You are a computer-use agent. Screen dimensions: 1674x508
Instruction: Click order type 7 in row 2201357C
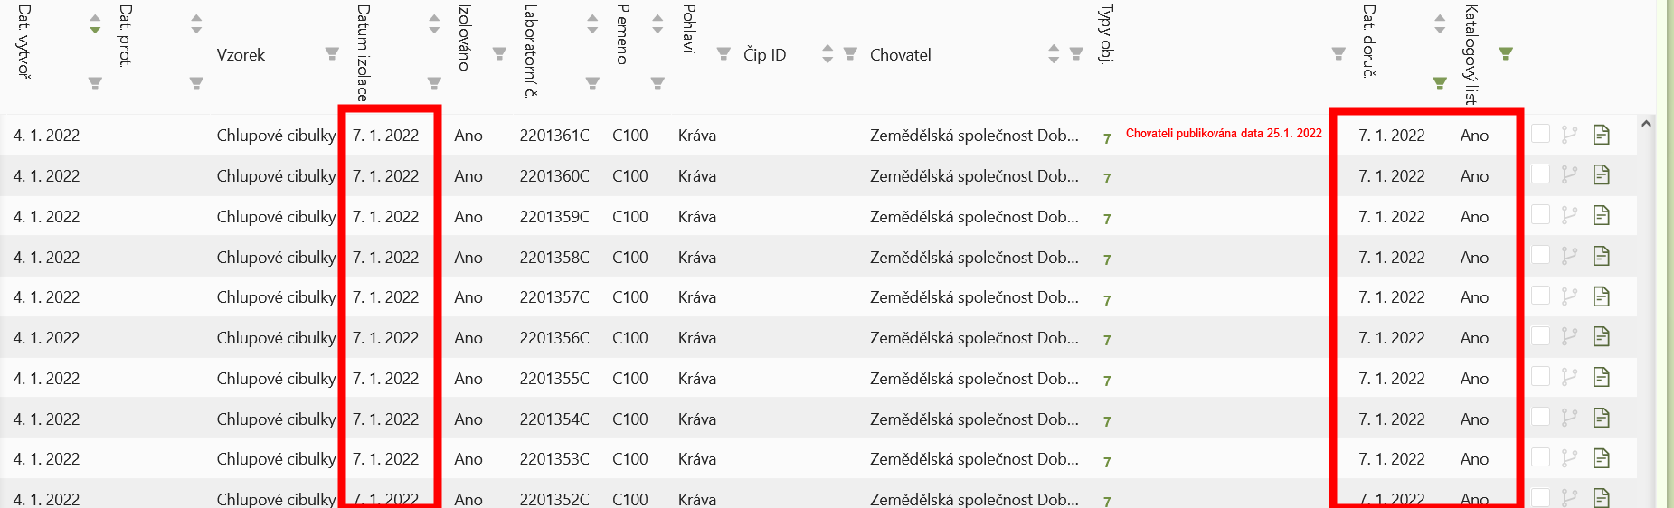pyautogui.click(x=1107, y=300)
